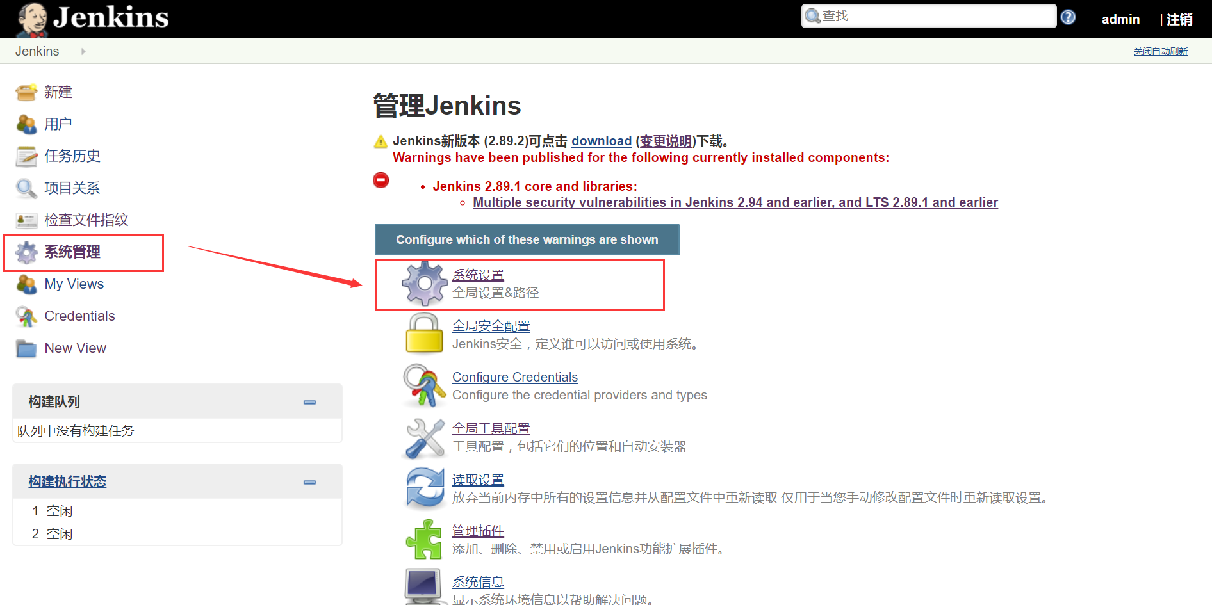Click Configure which of these warnings button
This screenshot has height=605, width=1212.
(527, 239)
